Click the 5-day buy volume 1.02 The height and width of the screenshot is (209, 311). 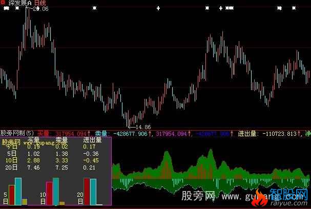coord(33,154)
